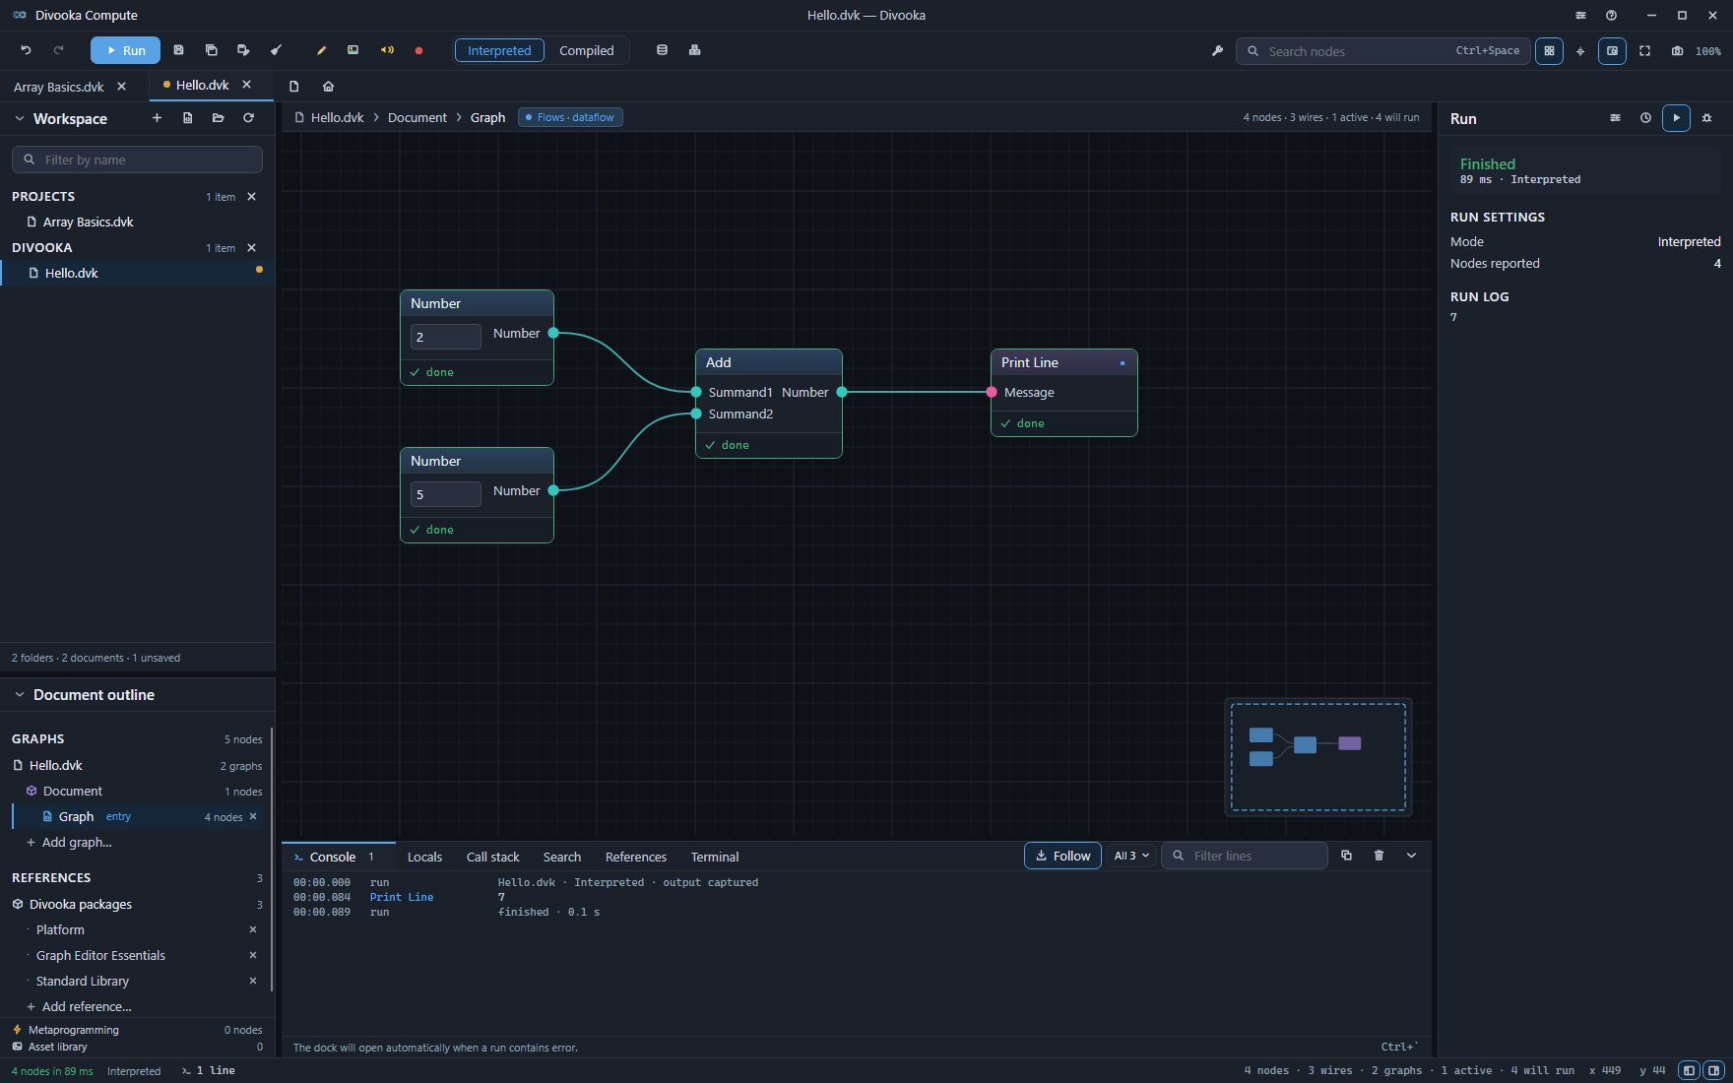This screenshot has height=1083, width=1733.
Task: Open run history clock icon
Action: 1645,118
